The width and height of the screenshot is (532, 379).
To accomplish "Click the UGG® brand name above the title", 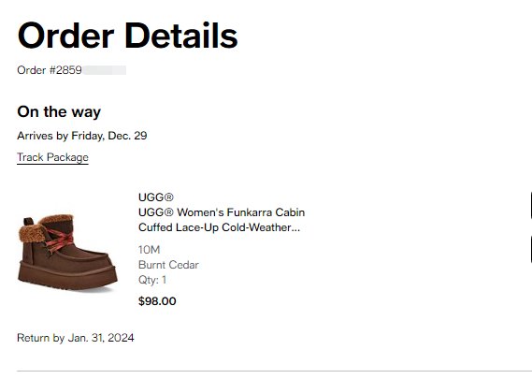I will pos(156,197).
